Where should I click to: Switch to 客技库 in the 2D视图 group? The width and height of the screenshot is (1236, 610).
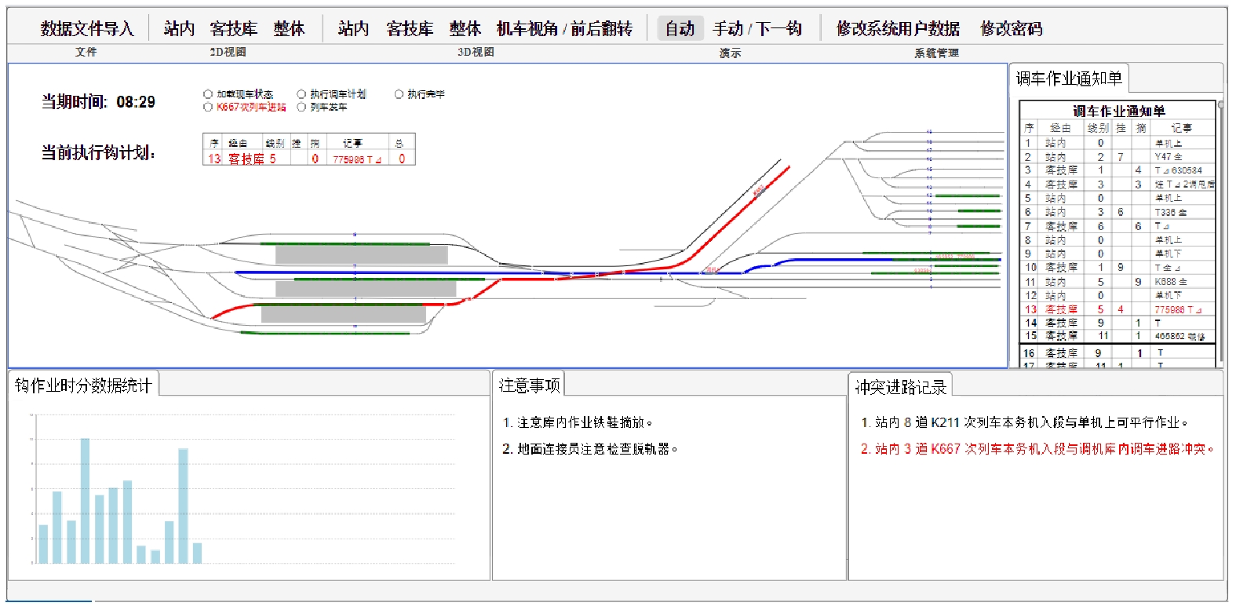pyautogui.click(x=234, y=29)
